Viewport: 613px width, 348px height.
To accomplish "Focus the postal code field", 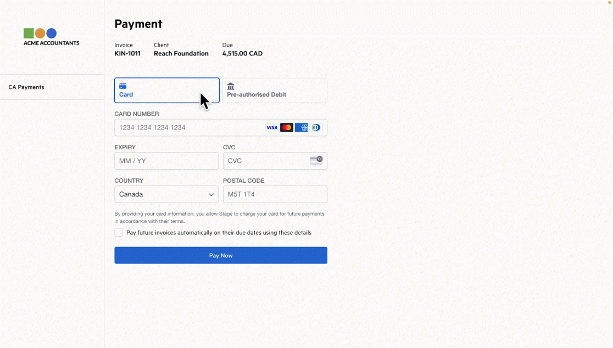I will tap(275, 194).
